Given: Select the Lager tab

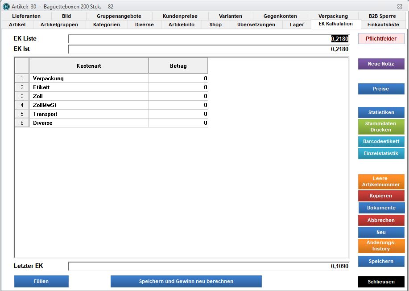Looking at the screenshot, I should tap(297, 25).
